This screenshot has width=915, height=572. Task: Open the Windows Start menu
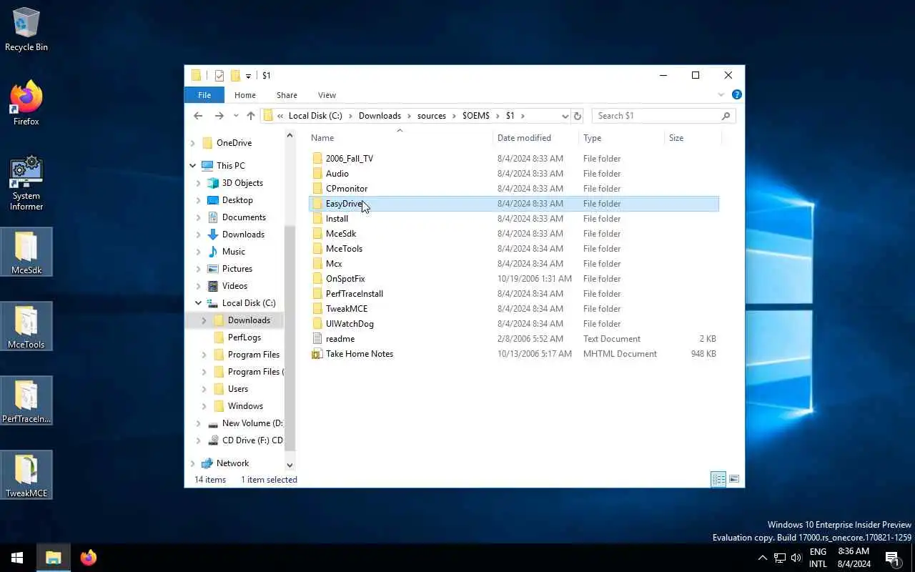point(17,558)
